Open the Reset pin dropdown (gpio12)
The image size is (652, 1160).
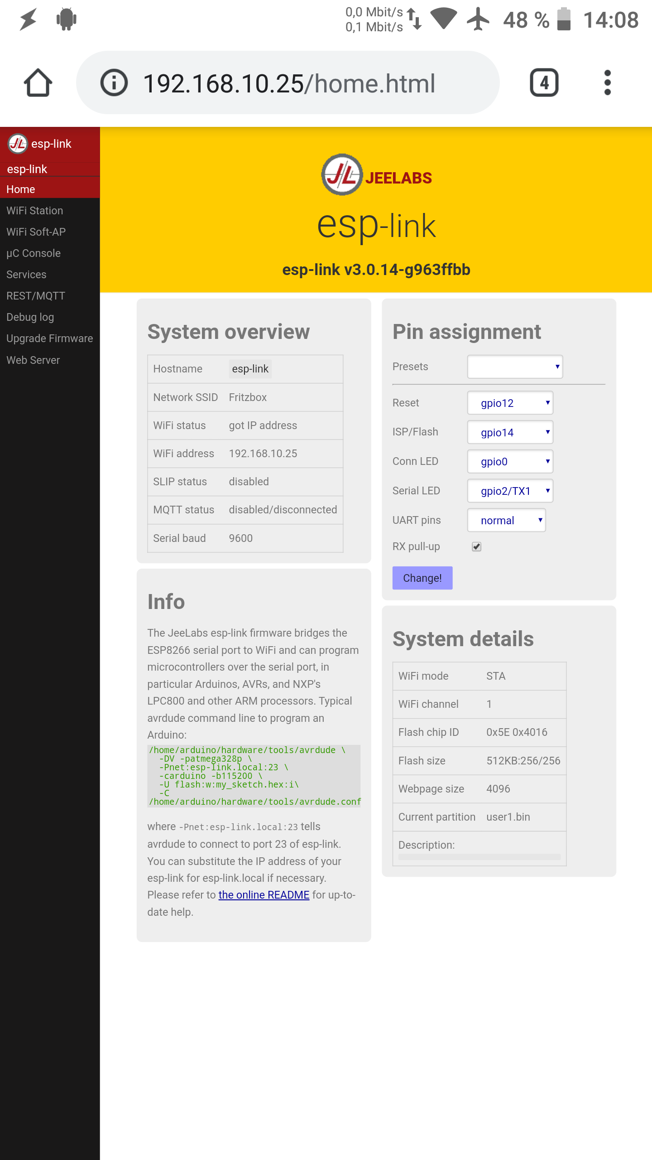(510, 403)
